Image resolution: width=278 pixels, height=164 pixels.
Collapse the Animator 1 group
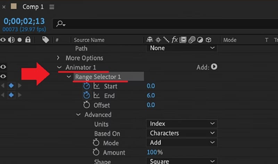coord(59,67)
